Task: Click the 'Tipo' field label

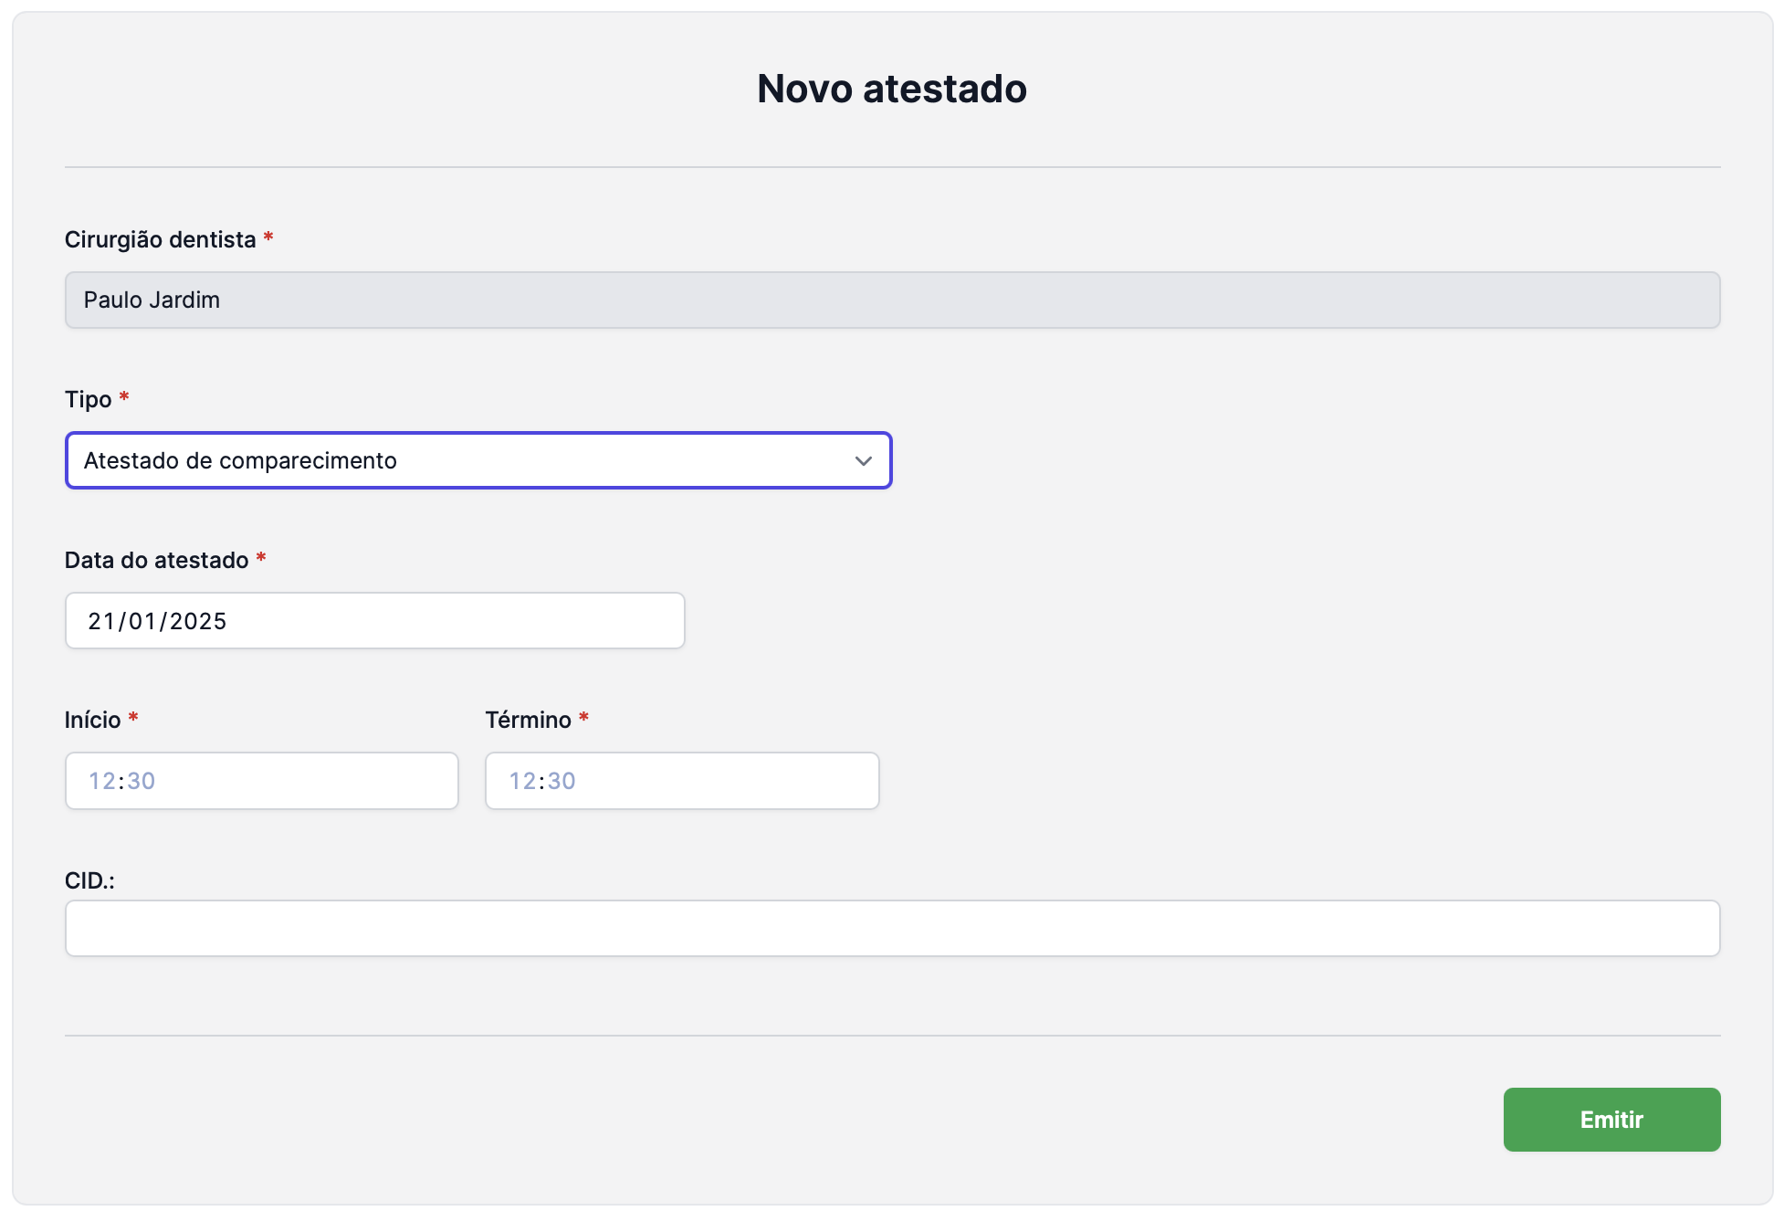Action: pyautogui.click(x=88, y=400)
